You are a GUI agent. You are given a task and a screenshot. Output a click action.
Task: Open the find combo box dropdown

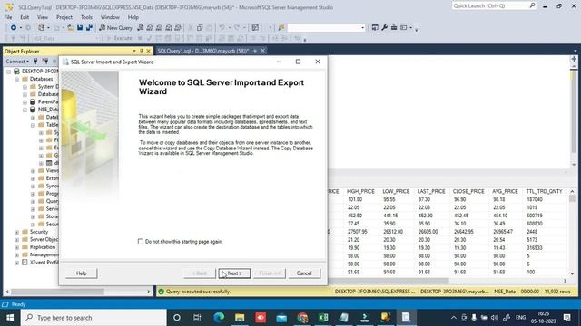(362, 28)
